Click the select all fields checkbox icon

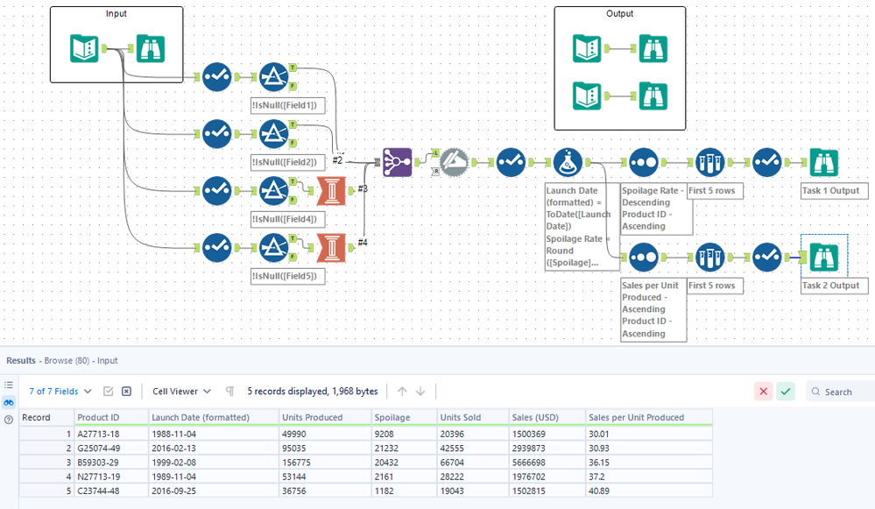(x=109, y=392)
